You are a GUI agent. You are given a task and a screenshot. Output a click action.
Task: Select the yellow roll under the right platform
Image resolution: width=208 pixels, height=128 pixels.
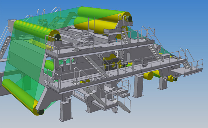148,76
